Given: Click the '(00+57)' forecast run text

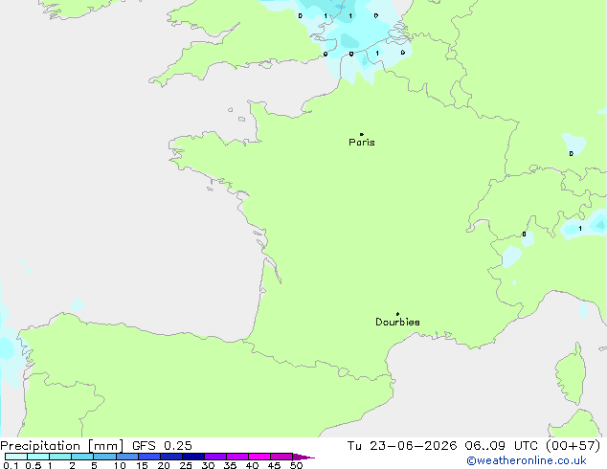Looking at the screenshot, I should pyautogui.click(x=573, y=446).
